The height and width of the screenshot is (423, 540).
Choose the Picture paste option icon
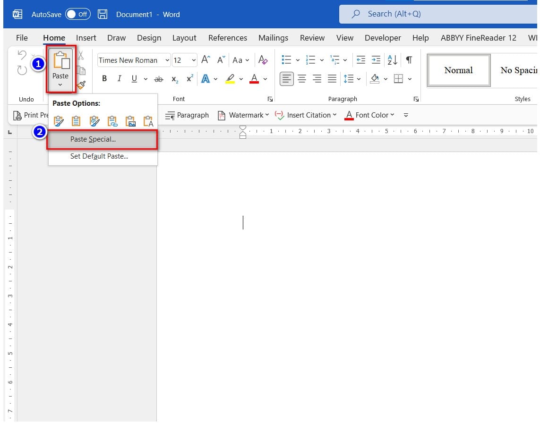point(130,121)
